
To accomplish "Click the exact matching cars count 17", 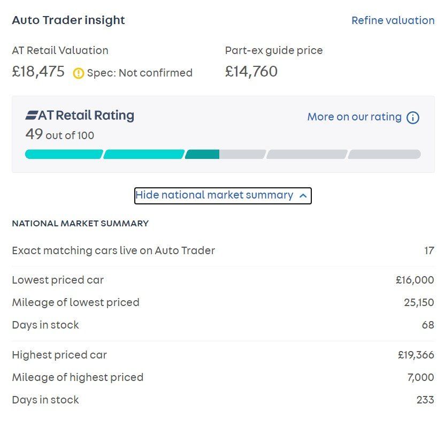I will 429,250.
